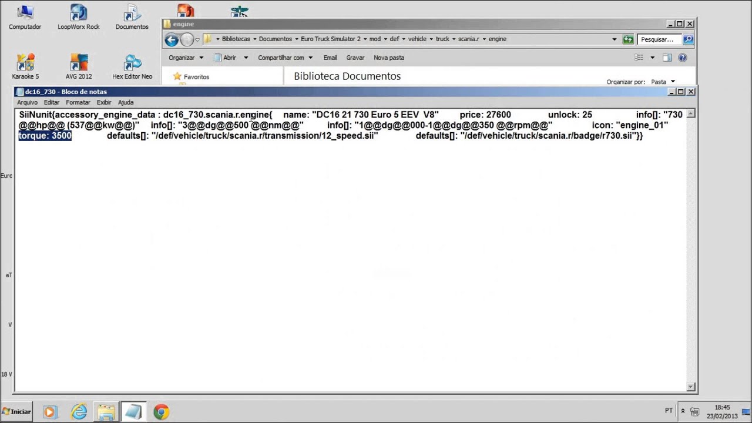Switch to Windows Explorer on the taskbar
Screen dimensions: 752x423
tap(106, 412)
